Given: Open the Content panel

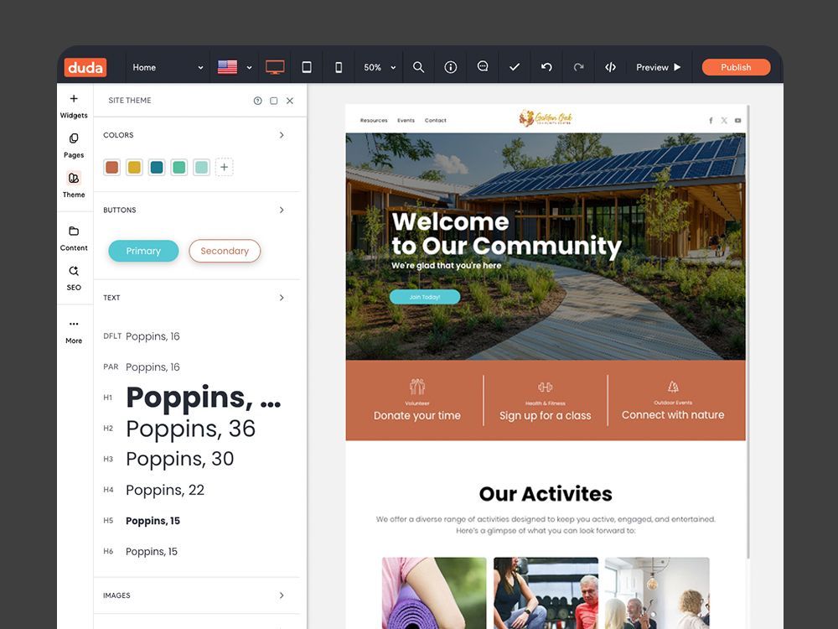Looking at the screenshot, I should [74, 238].
